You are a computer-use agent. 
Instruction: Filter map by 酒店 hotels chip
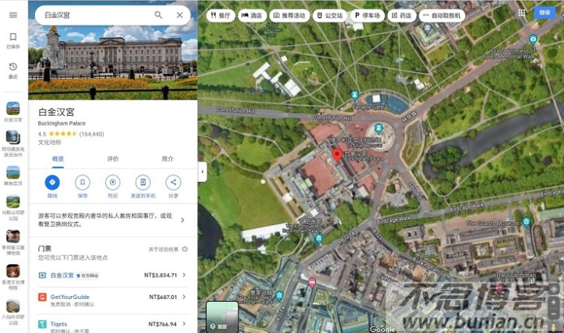point(252,15)
